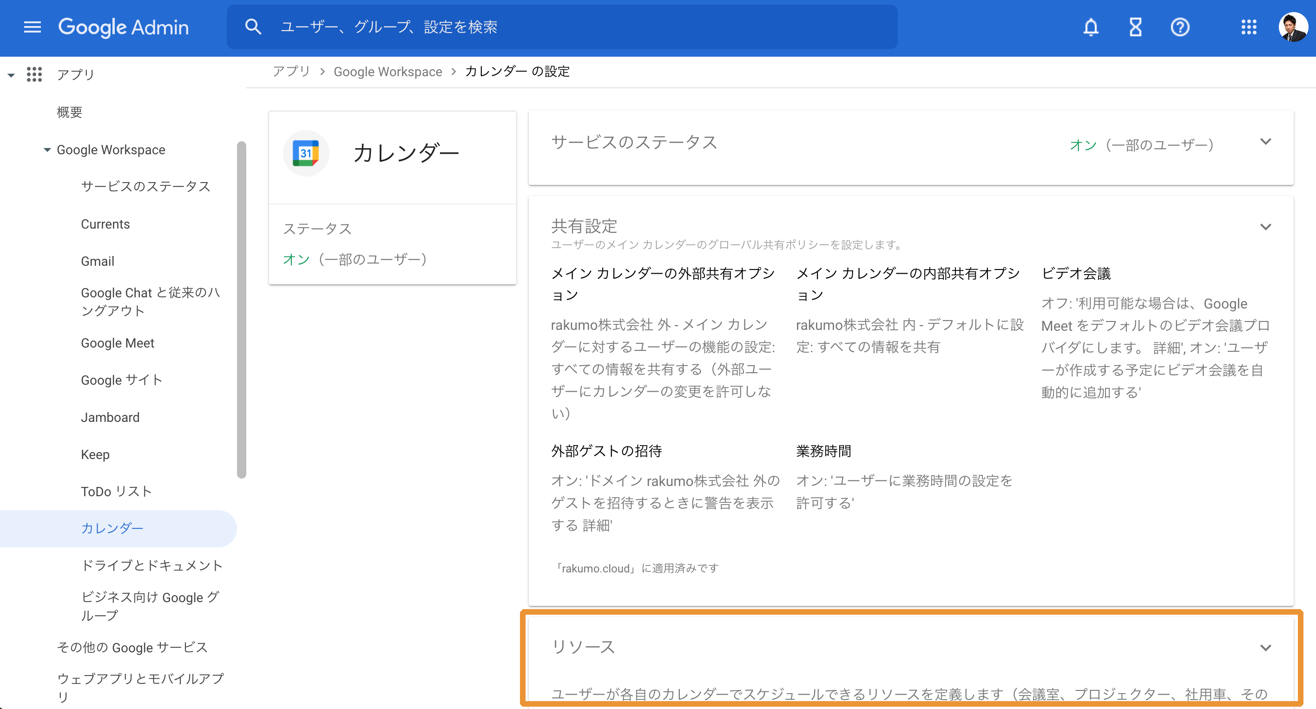Click the sidebar vertical scrollbar
Image resolution: width=1316 pixels, height=709 pixels.
coord(242,310)
